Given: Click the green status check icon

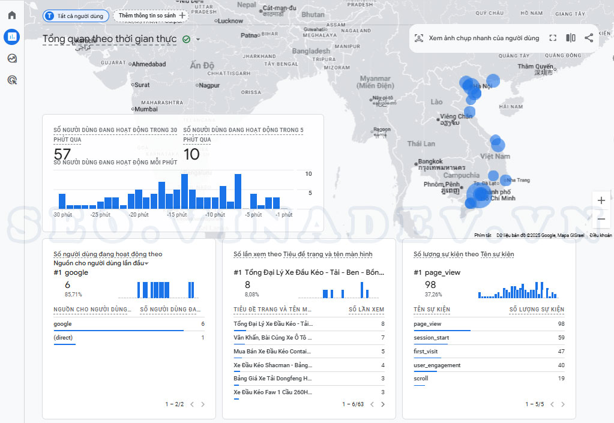Looking at the screenshot, I should point(186,40).
